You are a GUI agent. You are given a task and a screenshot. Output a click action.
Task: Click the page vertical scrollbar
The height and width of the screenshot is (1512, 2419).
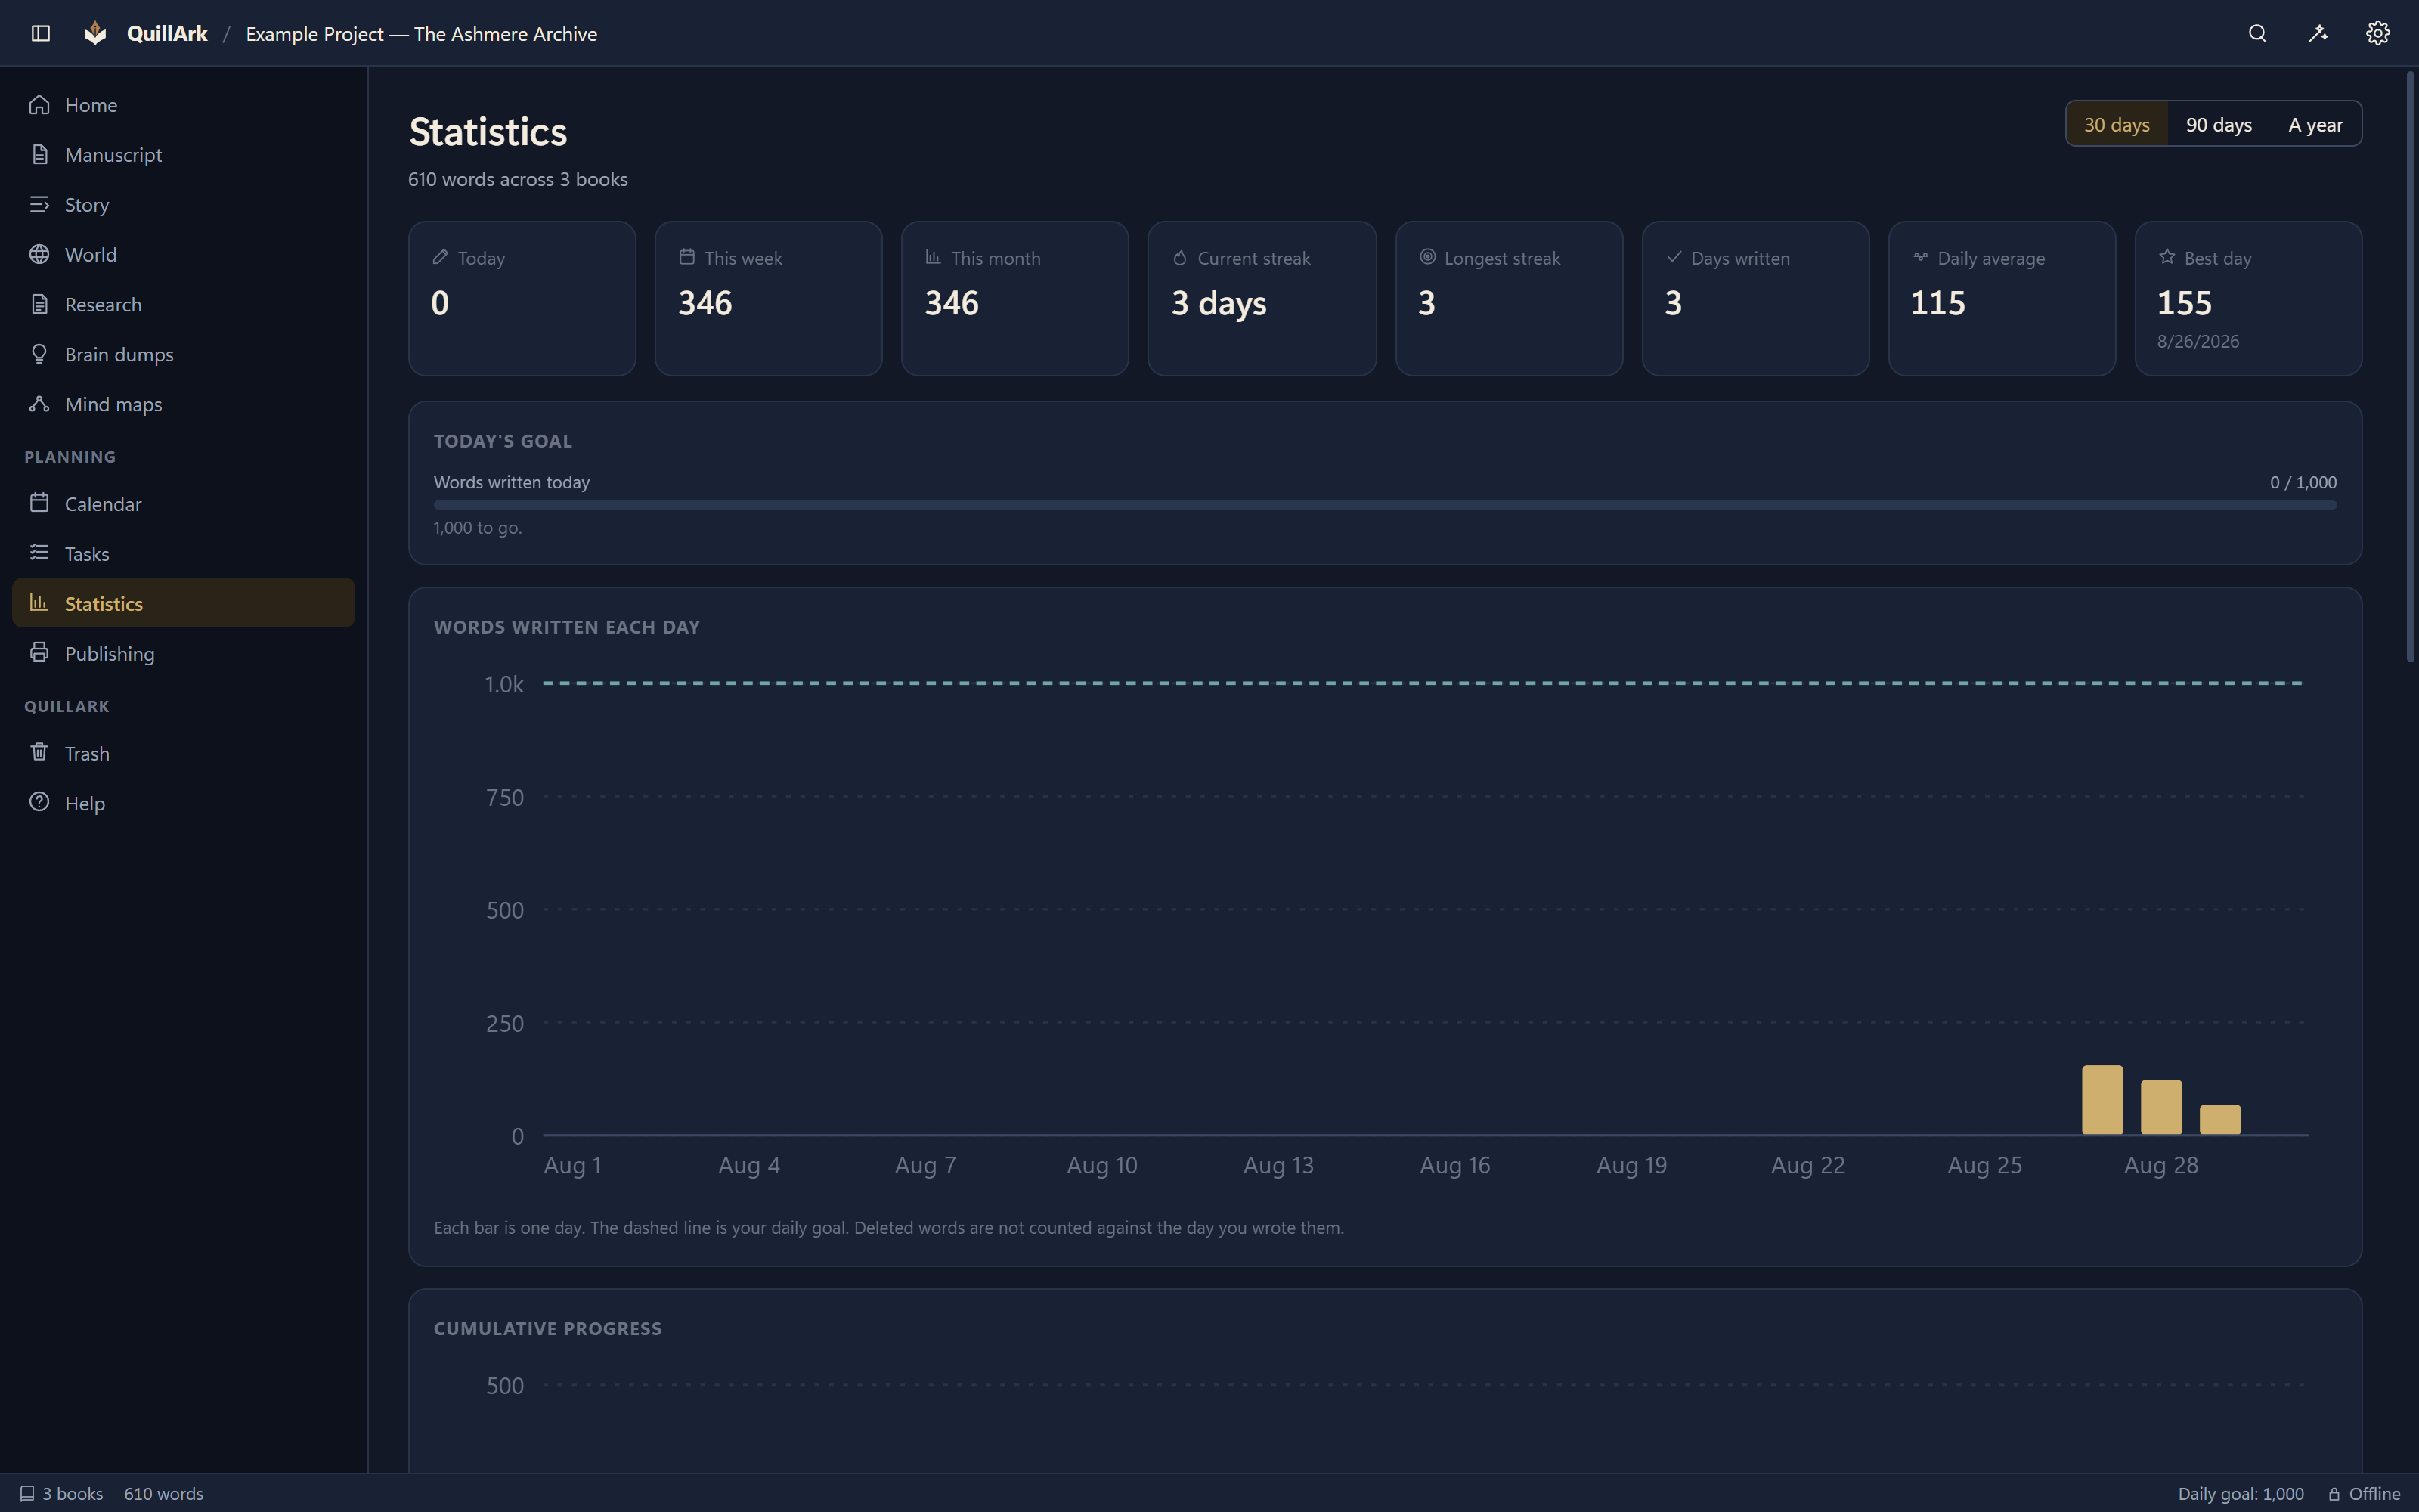click(x=2410, y=367)
